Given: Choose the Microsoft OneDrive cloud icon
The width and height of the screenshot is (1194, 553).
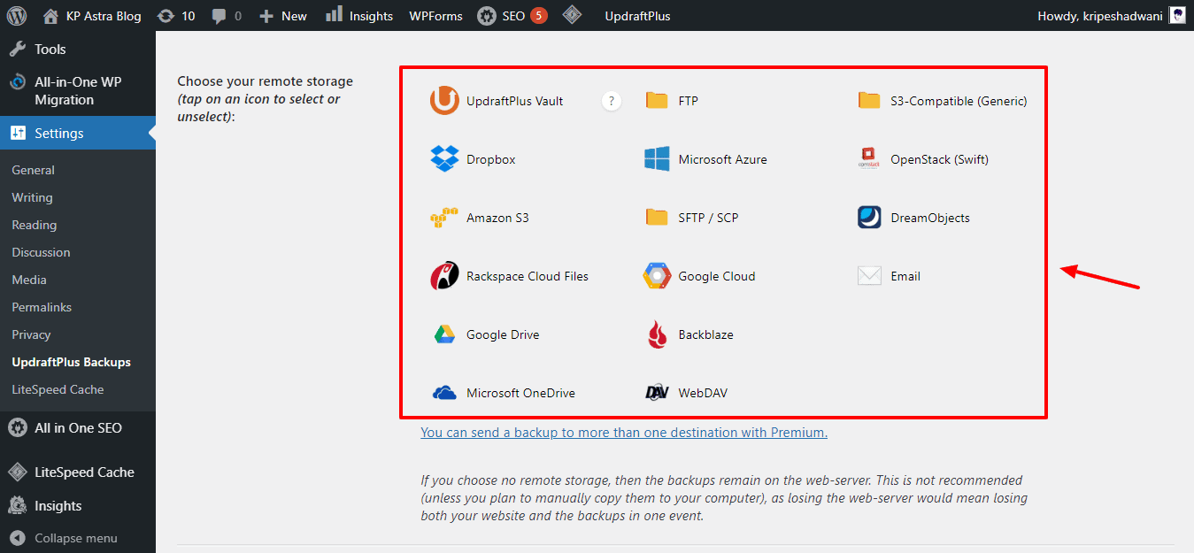Looking at the screenshot, I should pos(444,393).
